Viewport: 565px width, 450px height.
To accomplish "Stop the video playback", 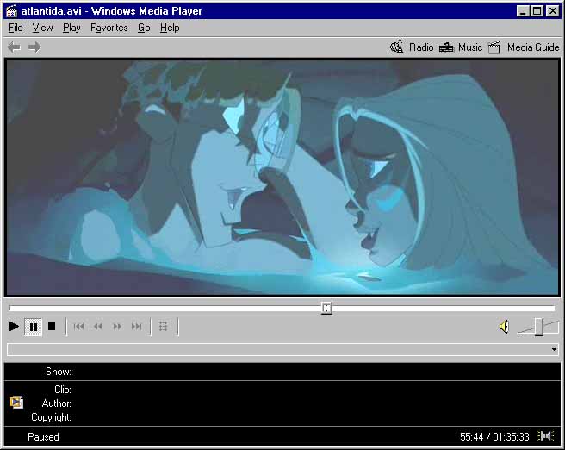I will point(52,327).
